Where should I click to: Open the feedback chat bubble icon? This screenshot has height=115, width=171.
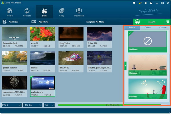point(134,3)
